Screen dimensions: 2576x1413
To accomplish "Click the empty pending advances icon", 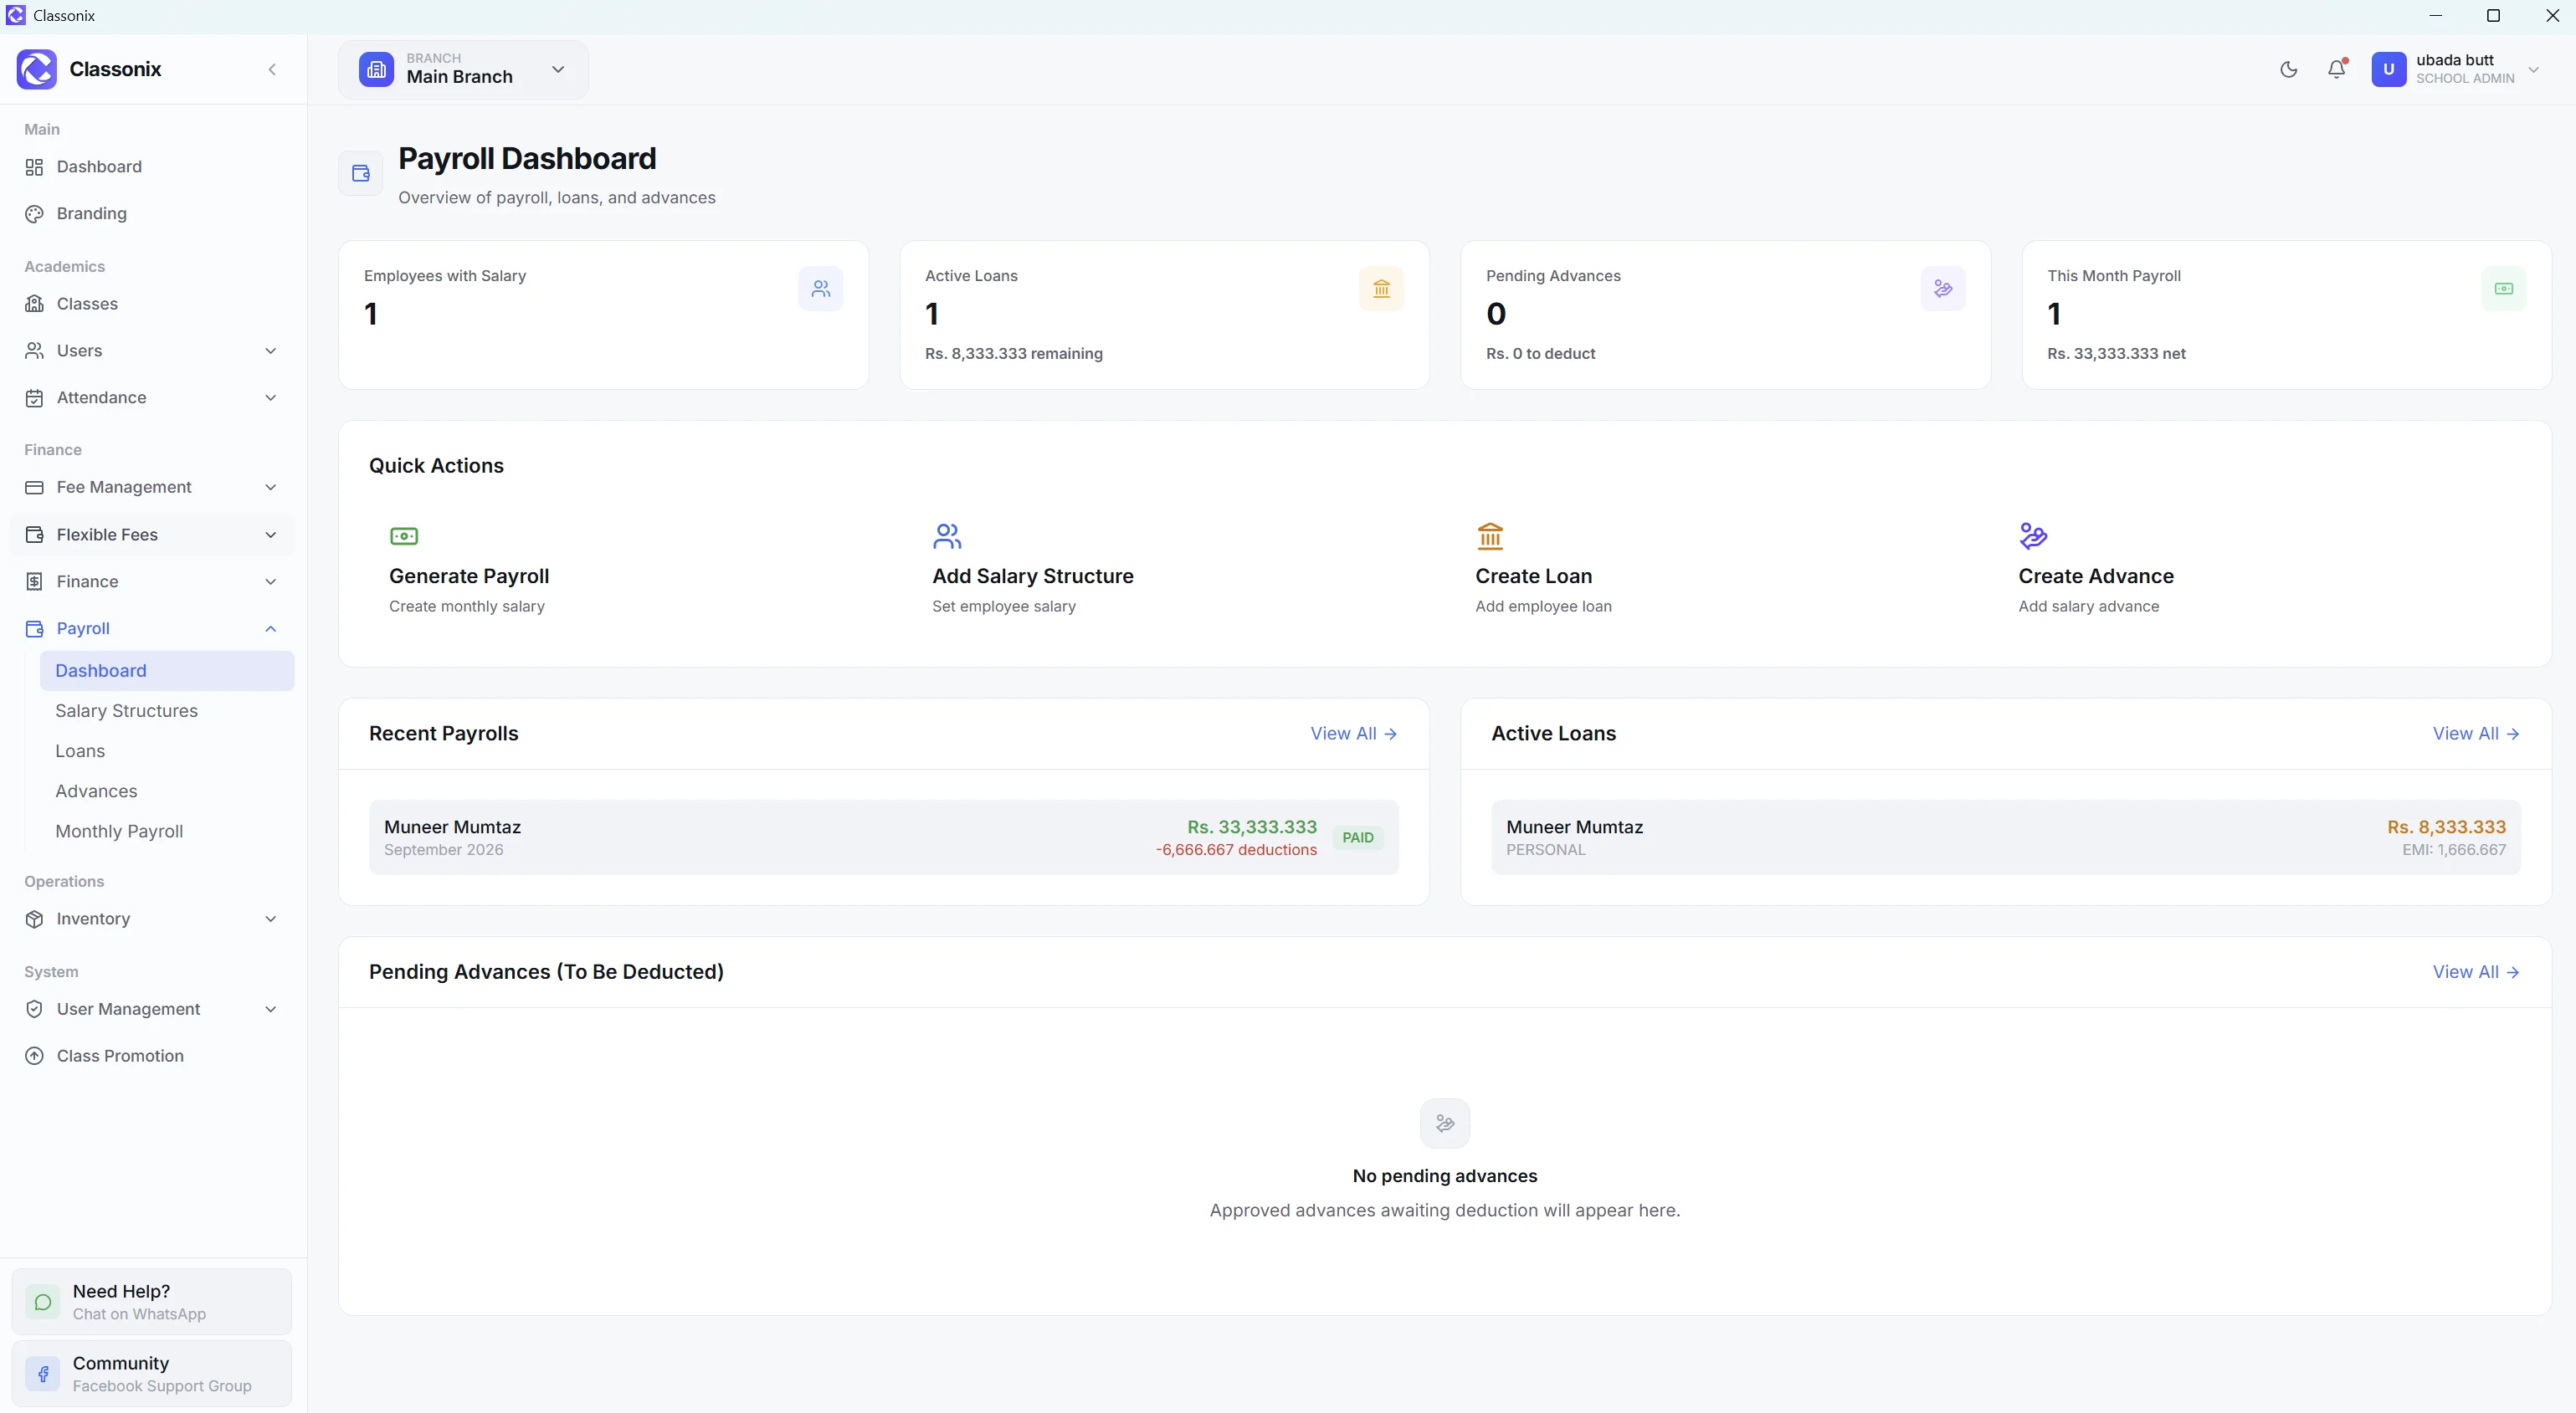I will [1444, 1124].
